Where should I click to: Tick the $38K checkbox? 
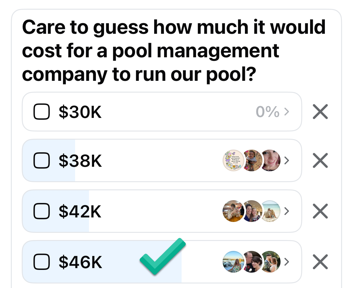[x=42, y=160]
